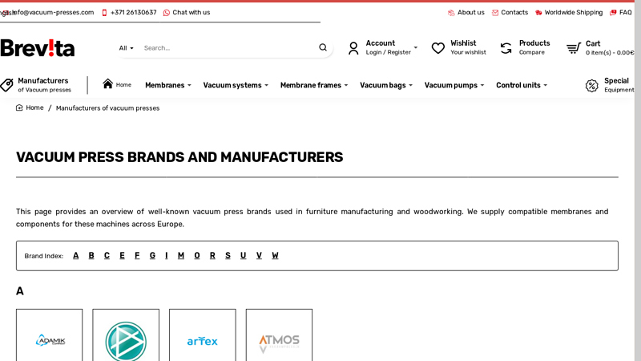Open the All category search dropdown
Viewport: 641px width, 361px height.
pyautogui.click(x=126, y=48)
